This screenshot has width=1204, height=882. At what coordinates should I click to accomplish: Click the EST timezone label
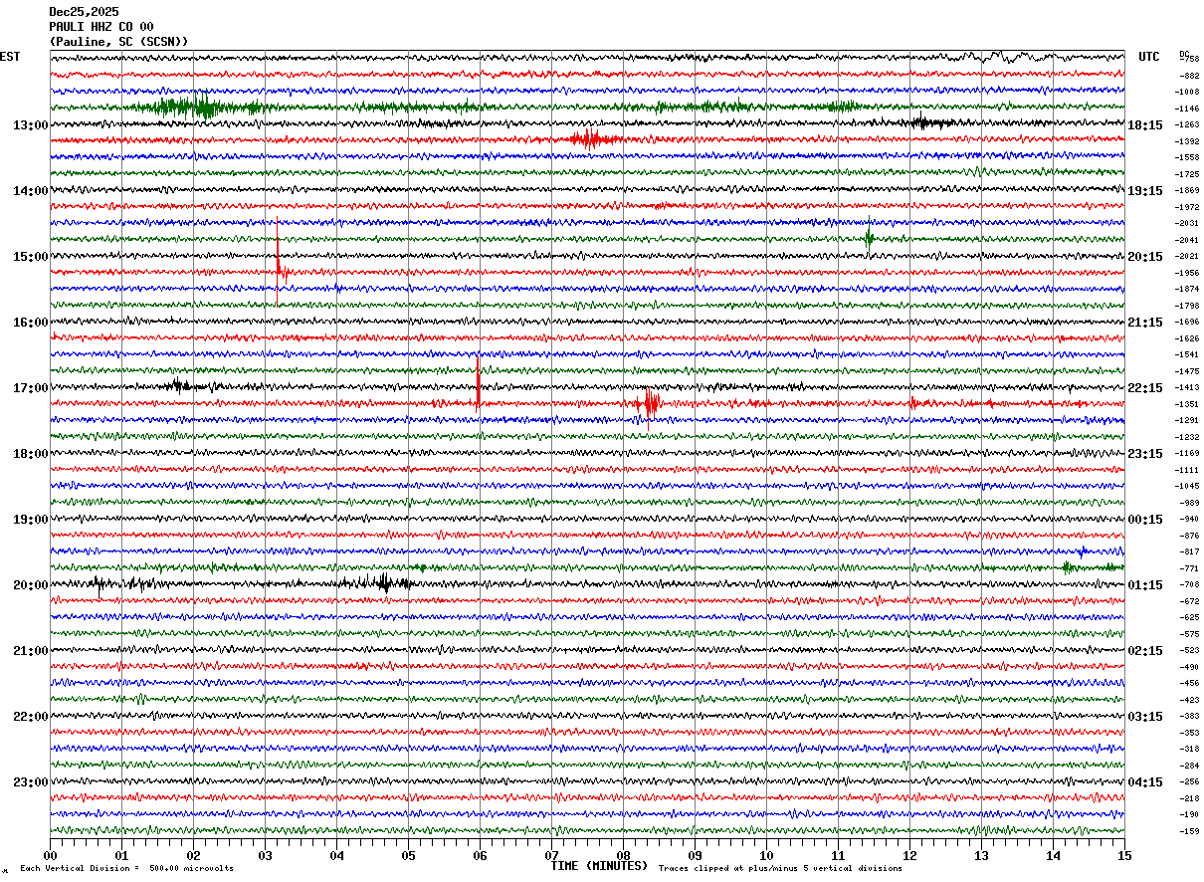(x=10, y=57)
